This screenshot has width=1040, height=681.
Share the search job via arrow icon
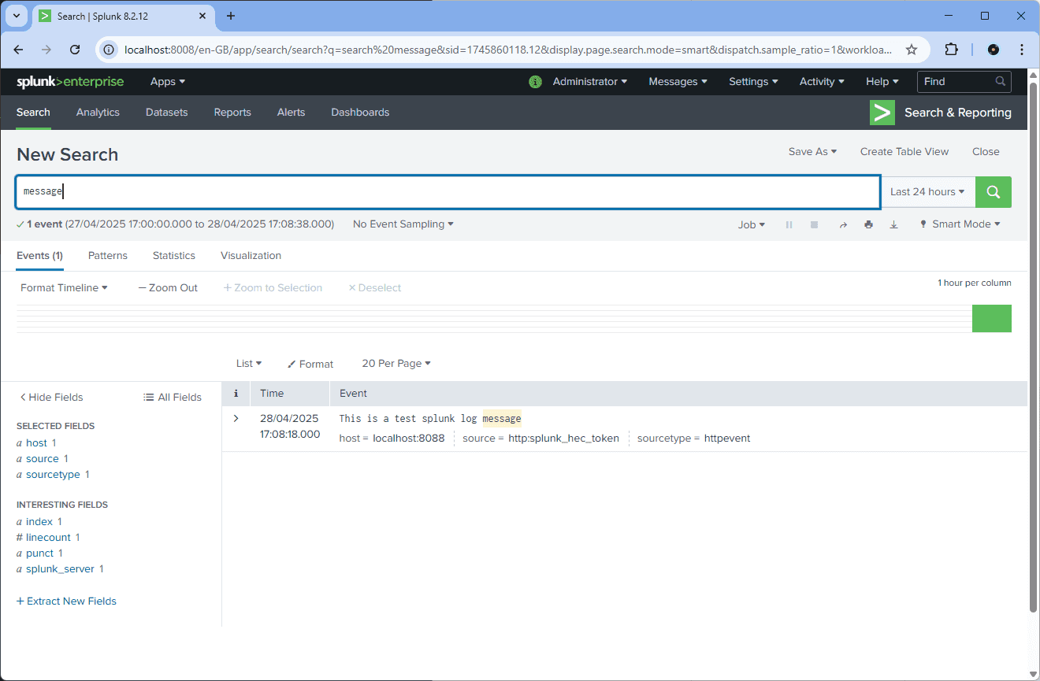point(842,225)
